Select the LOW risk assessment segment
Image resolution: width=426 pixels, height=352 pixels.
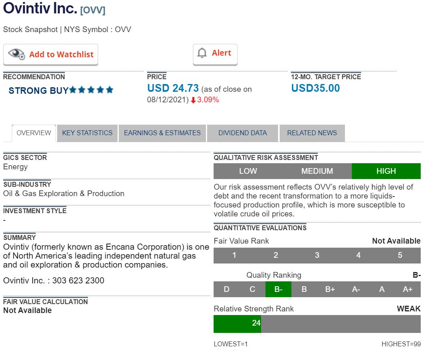pos(248,171)
